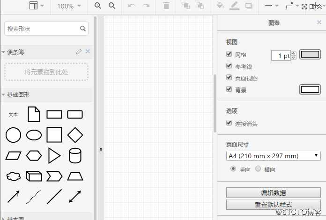Click the fill color bucket icon
This screenshot has height=220, width=326.
click(220, 5)
